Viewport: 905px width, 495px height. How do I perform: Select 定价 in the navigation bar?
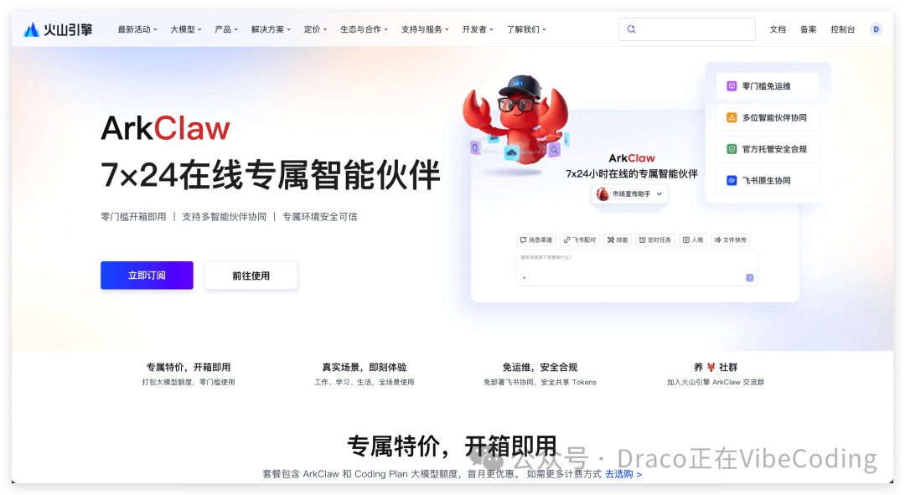[x=314, y=28]
